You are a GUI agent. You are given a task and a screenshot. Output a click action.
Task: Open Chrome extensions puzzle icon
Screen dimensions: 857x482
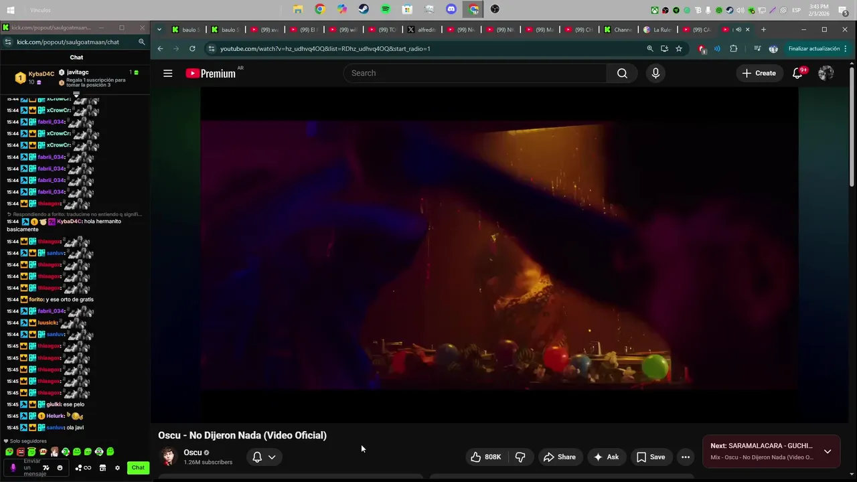(x=734, y=48)
